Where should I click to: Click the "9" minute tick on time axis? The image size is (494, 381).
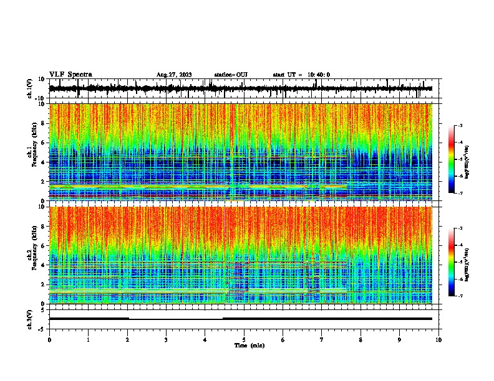click(x=399, y=340)
